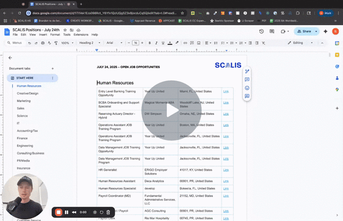Open the Editing mode dropdown

click(x=300, y=43)
